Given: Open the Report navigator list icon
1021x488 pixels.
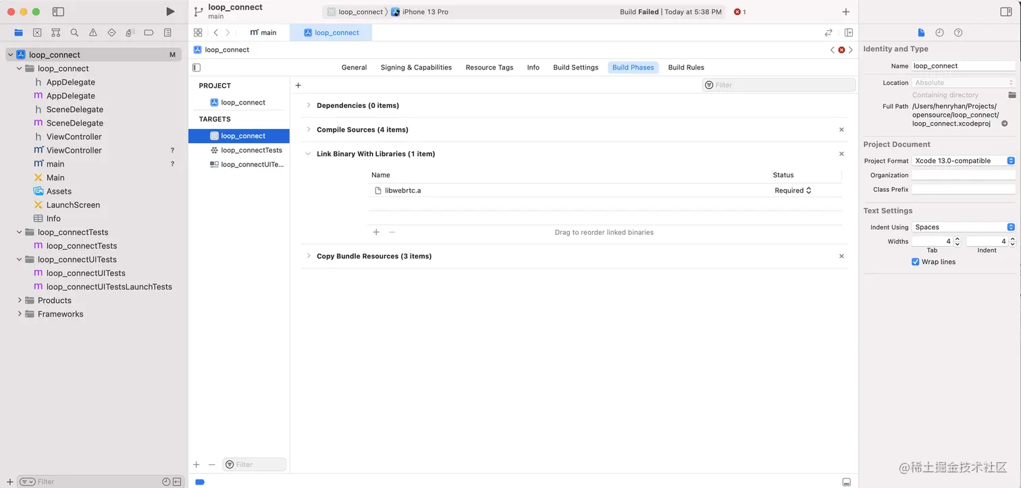Looking at the screenshot, I should pyautogui.click(x=167, y=32).
